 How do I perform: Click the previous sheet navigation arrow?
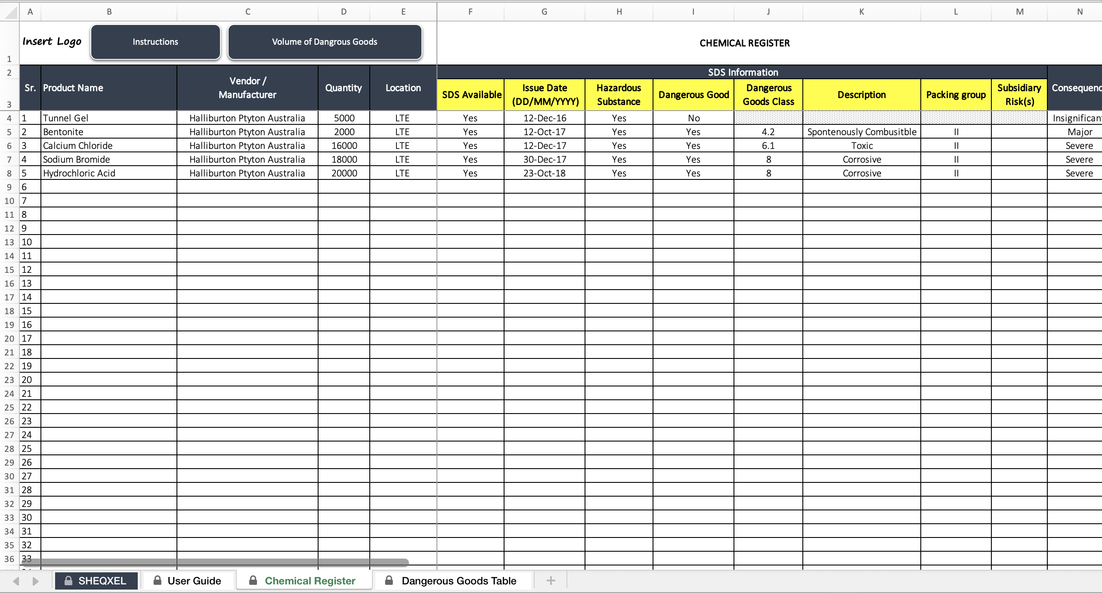[16, 581]
